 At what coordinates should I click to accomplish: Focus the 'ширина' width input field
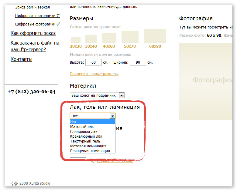[138, 62]
